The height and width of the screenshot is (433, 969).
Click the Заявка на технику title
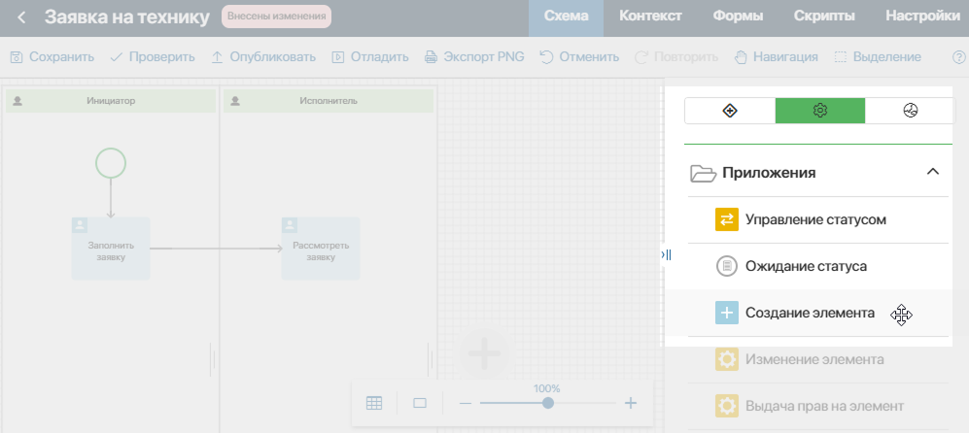127,17
